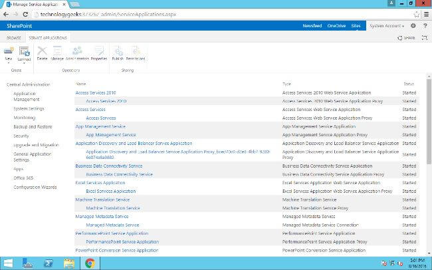Screen dimensions: 432x270
Task: Click Chrome icon in taskbar
Action: click(90, 263)
